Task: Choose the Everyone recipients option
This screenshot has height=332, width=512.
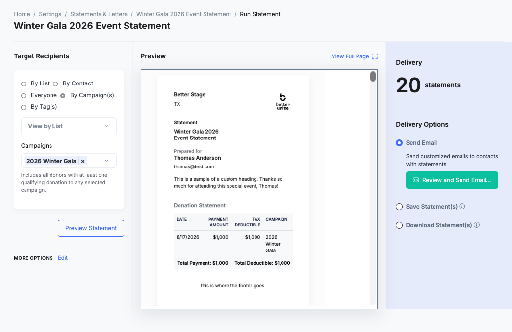Action: pos(24,96)
